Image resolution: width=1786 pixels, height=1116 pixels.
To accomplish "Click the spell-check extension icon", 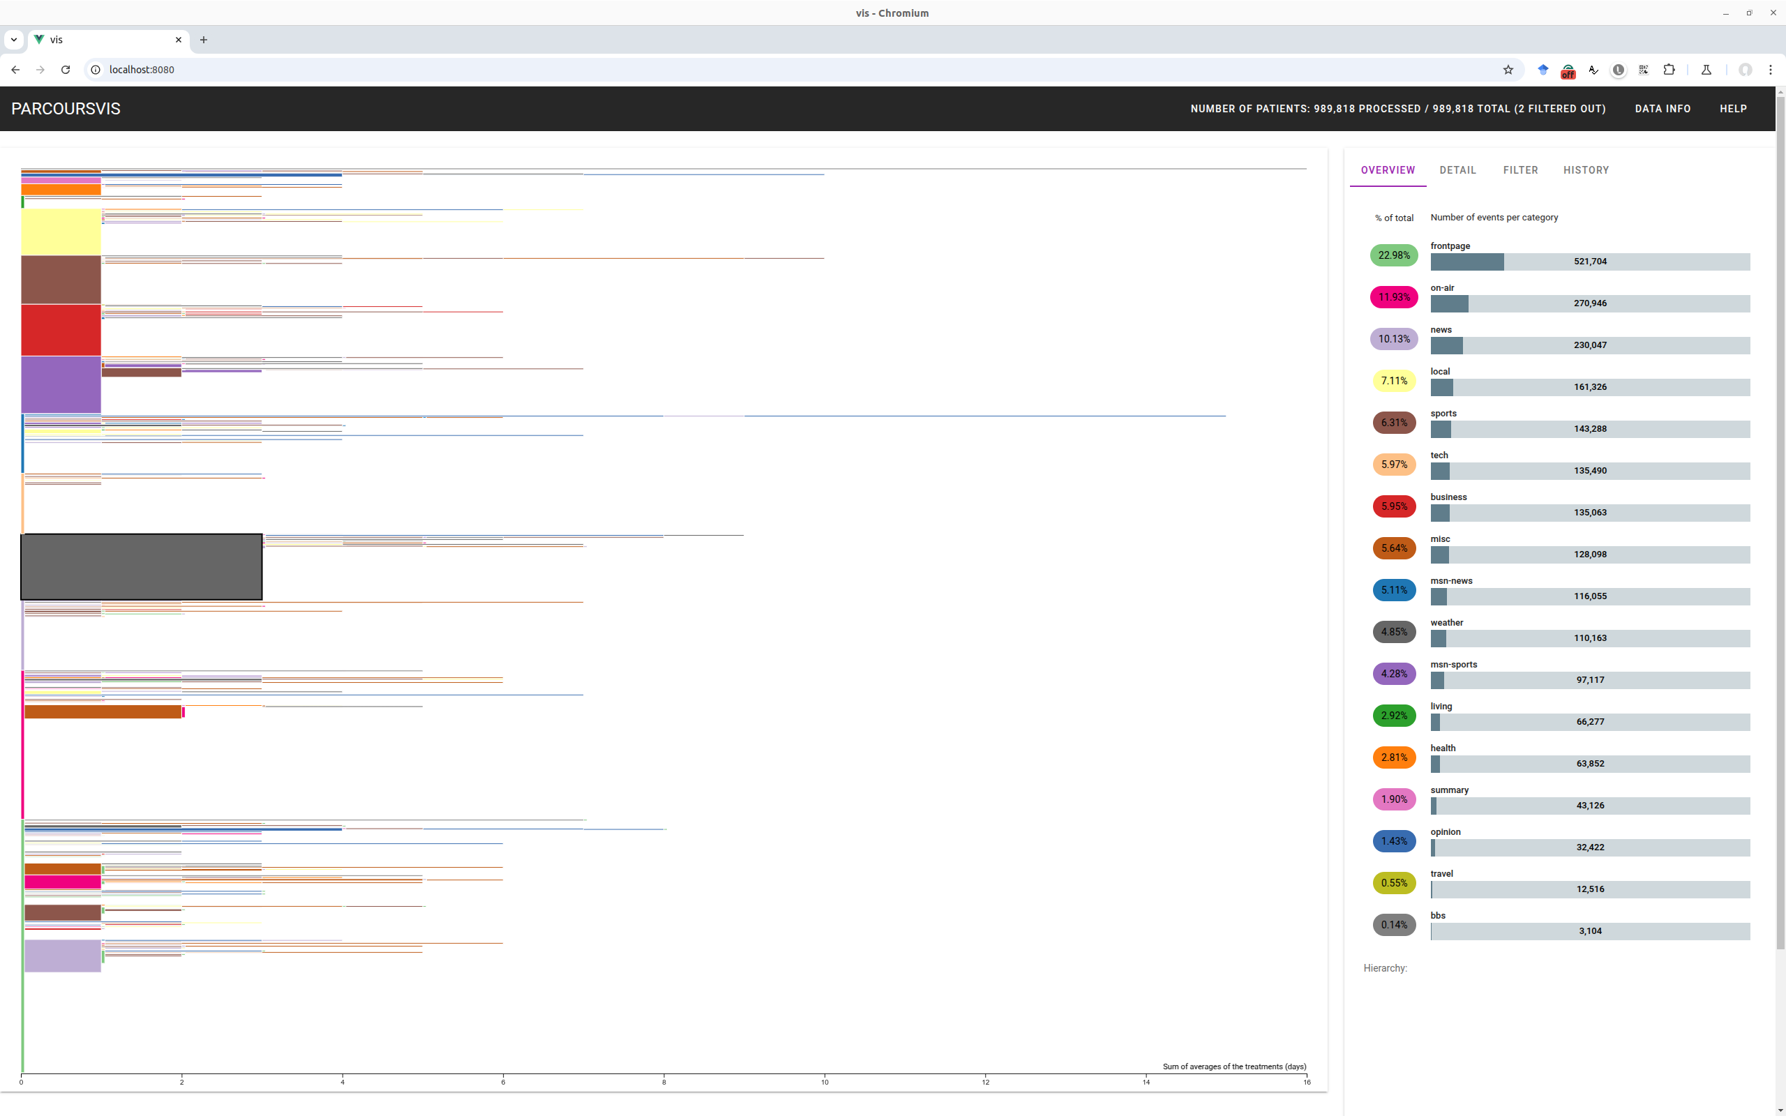I will [1593, 69].
